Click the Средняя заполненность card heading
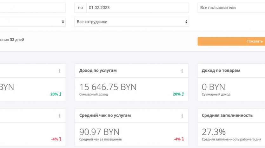 [227, 115]
